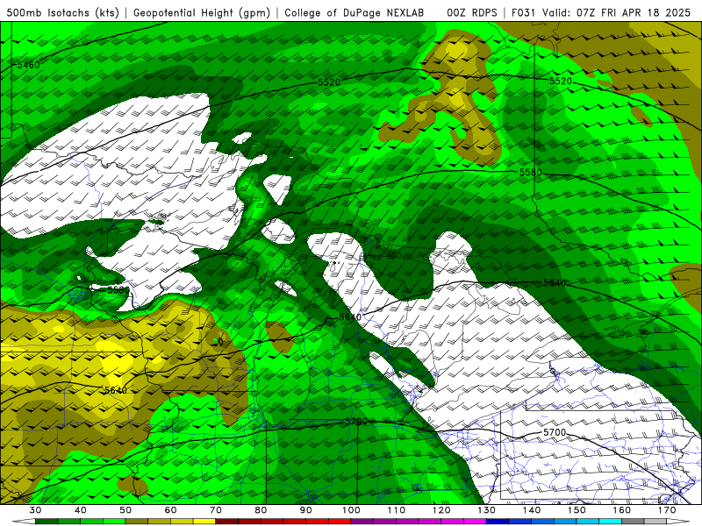Click the 110 value on the color scale
The width and height of the screenshot is (702, 526).
397,510
